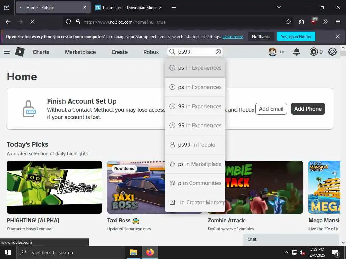
Task: Go back to the previous page
Action: coord(8,22)
